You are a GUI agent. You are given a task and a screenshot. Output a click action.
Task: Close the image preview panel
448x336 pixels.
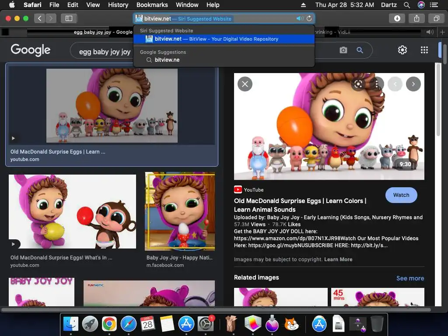[x=245, y=84]
